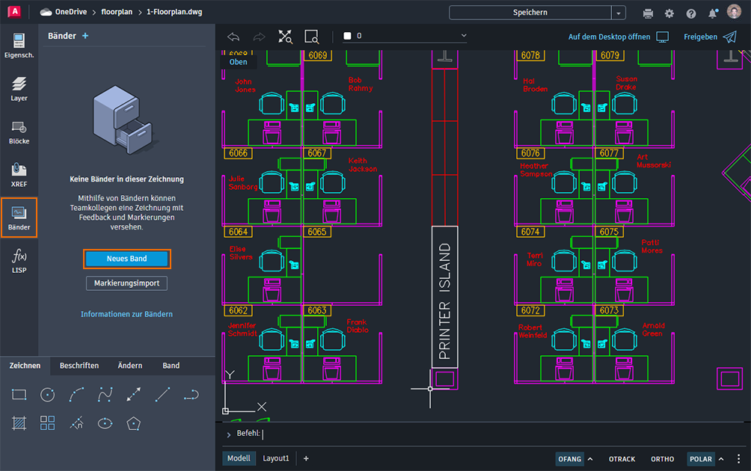Select the rectangle draw tool
The width and height of the screenshot is (751, 471).
19,395
